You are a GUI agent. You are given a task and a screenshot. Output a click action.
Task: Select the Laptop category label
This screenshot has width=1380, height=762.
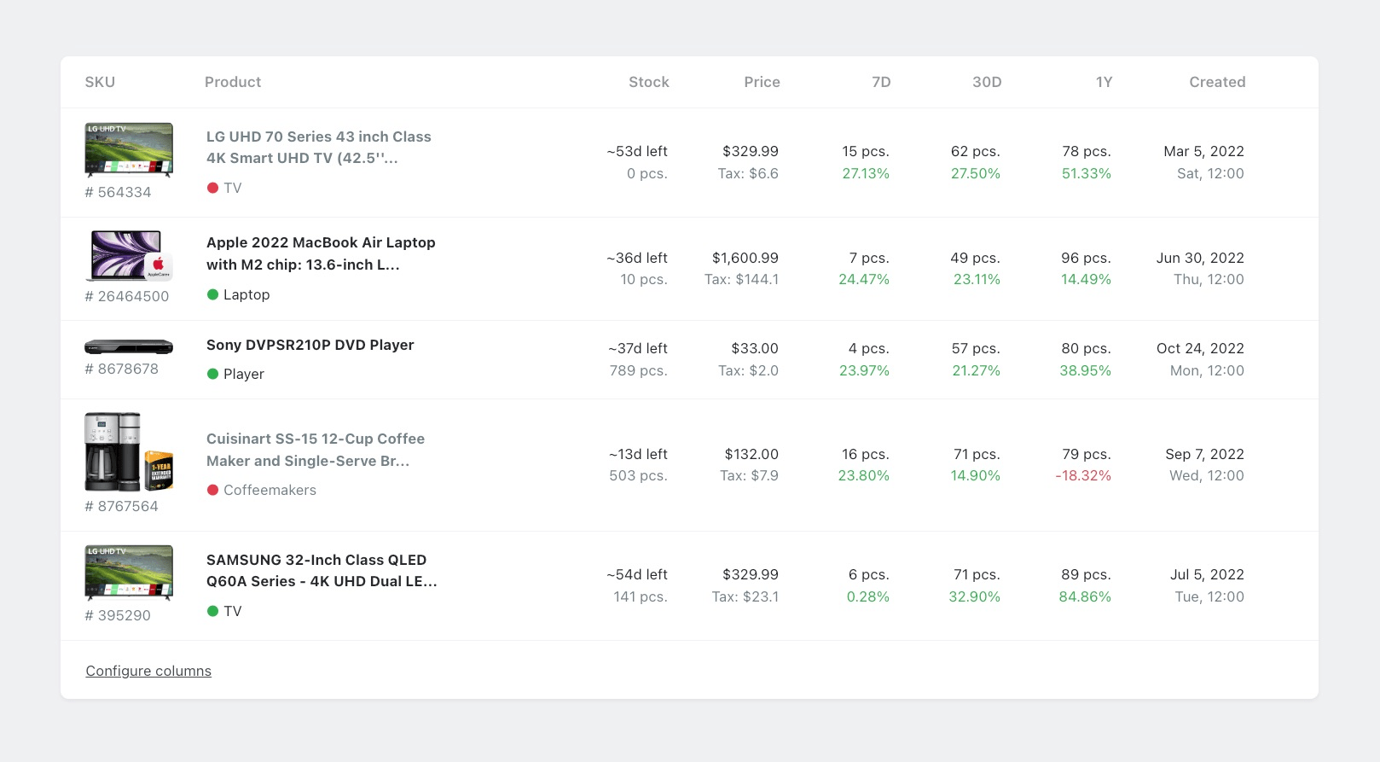coord(246,294)
